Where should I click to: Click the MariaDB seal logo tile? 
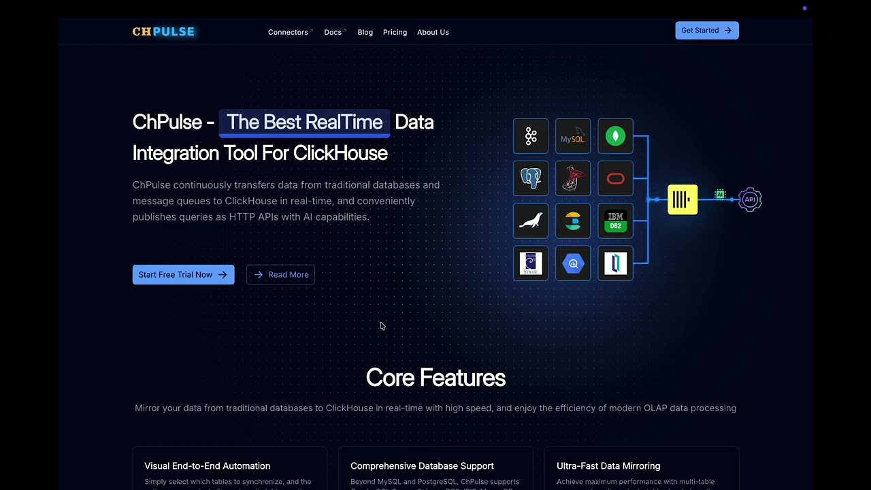tap(531, 220)
